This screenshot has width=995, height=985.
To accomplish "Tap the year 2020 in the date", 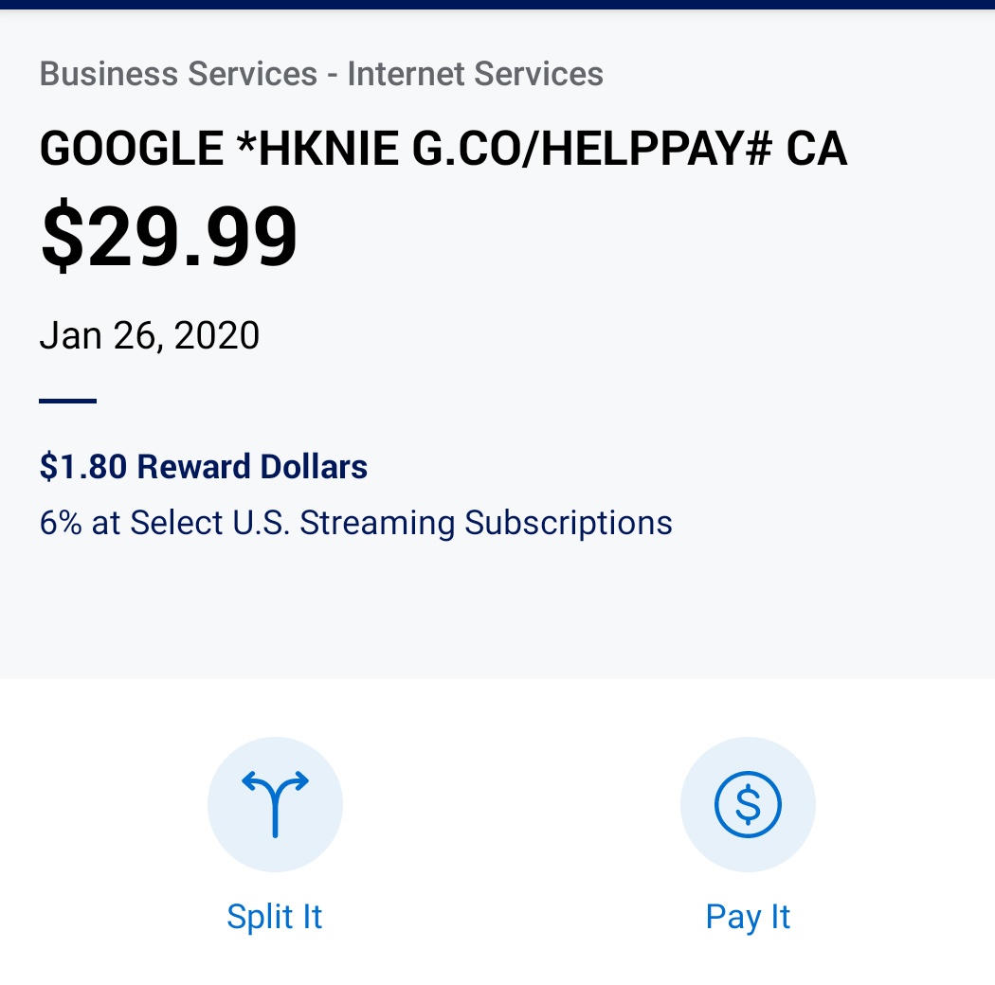I will 216,335.
